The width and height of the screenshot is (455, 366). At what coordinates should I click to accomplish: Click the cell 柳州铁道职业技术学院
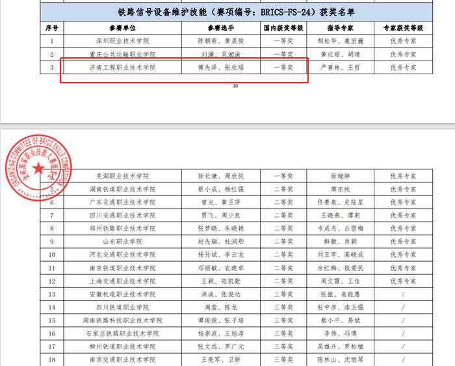click(x=122, y=346)
